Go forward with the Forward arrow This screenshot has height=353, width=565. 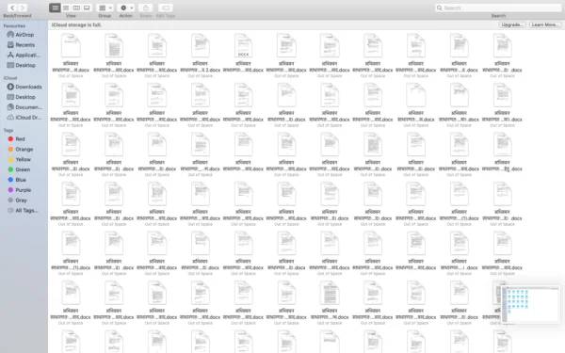[x=23, y=8]
